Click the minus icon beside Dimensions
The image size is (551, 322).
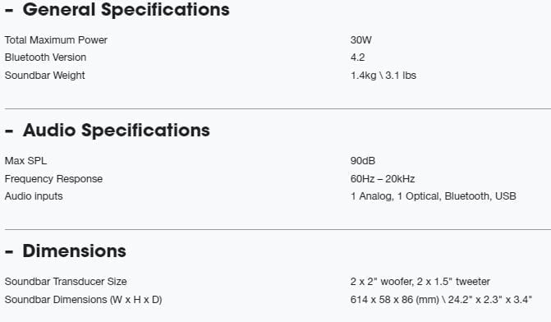click(9, 252)
